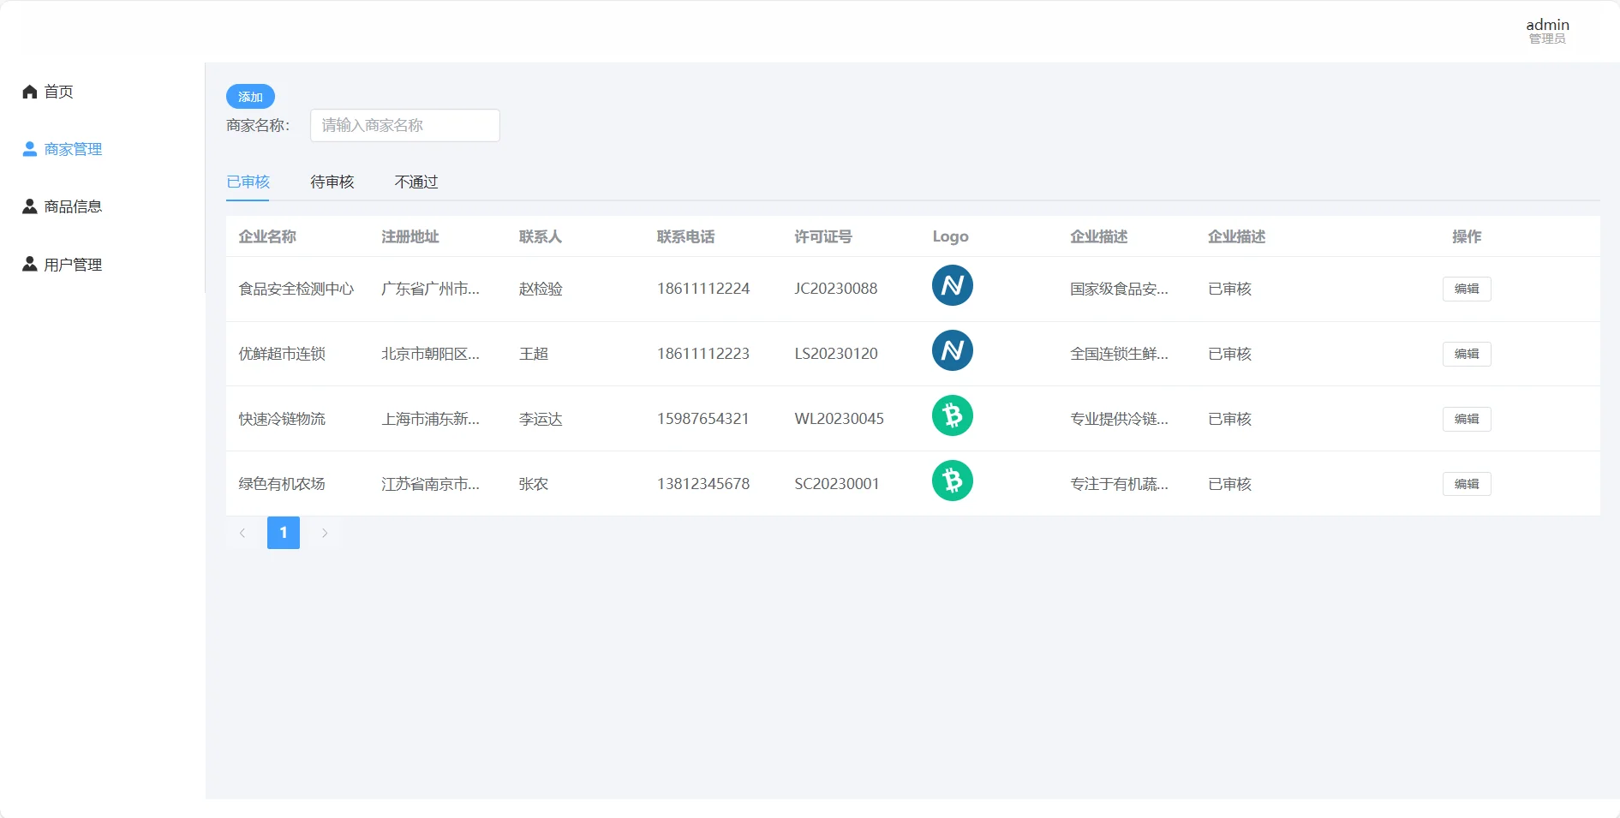Click the user icon beside 商家管理
This screenshot has height=818, width=1620.
point(30,149)
